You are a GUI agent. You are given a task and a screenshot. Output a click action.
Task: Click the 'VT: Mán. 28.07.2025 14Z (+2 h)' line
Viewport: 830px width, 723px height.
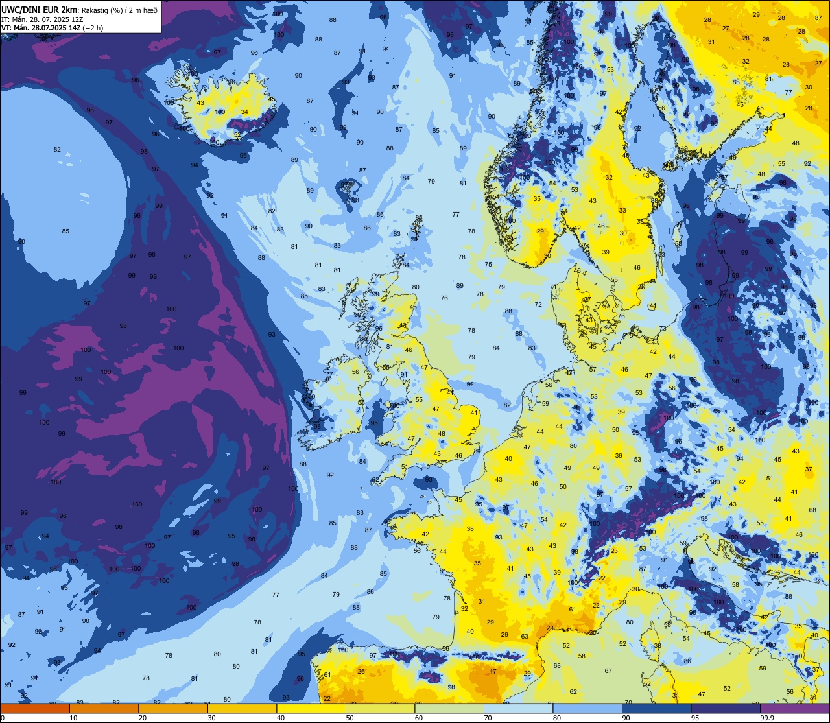[52, 28]
